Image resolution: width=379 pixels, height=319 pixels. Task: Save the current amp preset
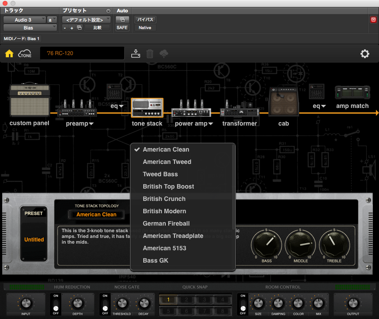(136, 54)
